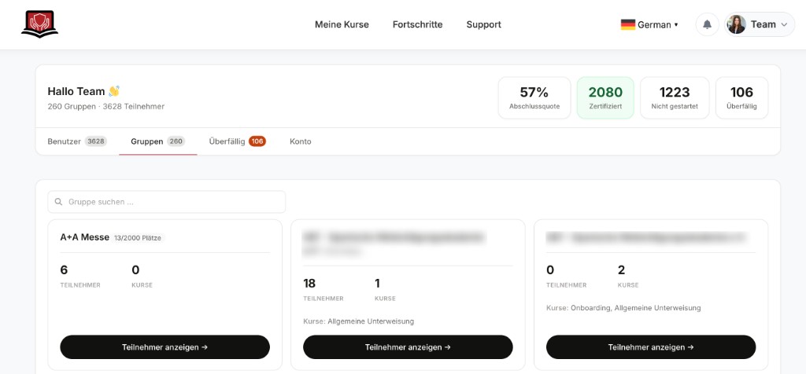
Task: Click the 1223 Nicht gestartet card
Action: click(675, 98)
